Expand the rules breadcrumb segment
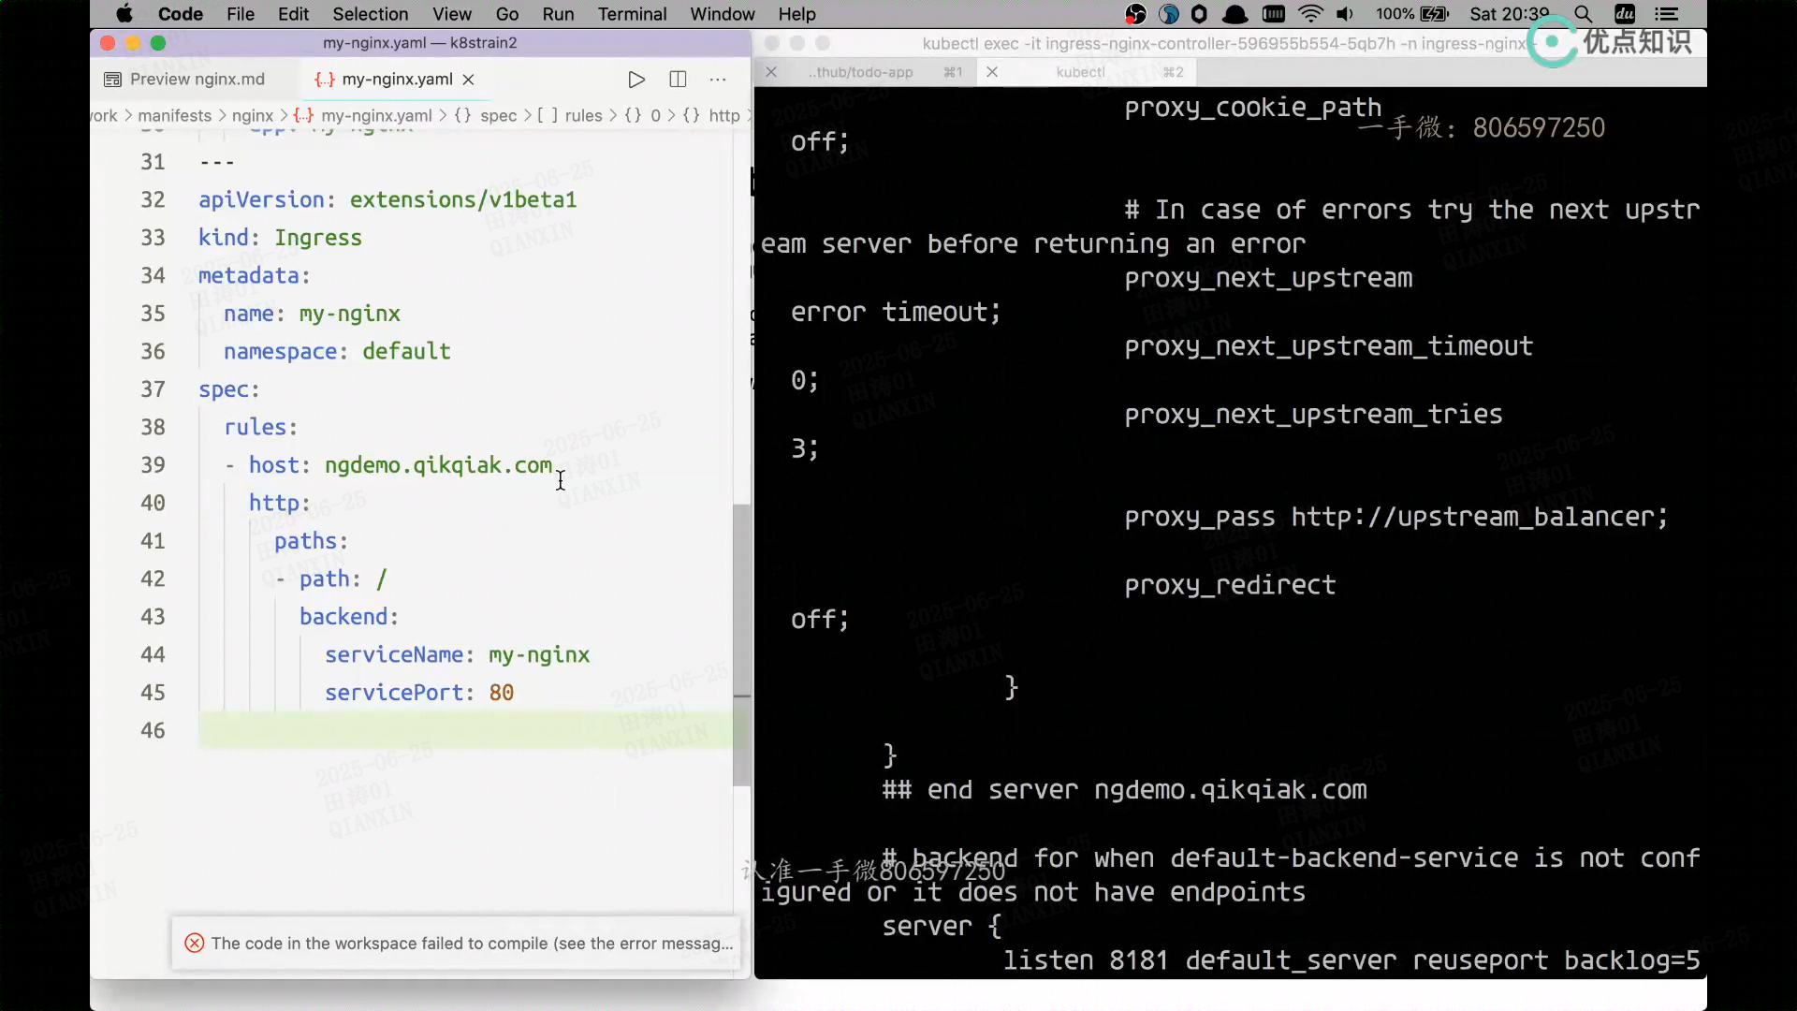Image resolution: width=1797 pixels, height=1011 pixels. coord(583,115)
